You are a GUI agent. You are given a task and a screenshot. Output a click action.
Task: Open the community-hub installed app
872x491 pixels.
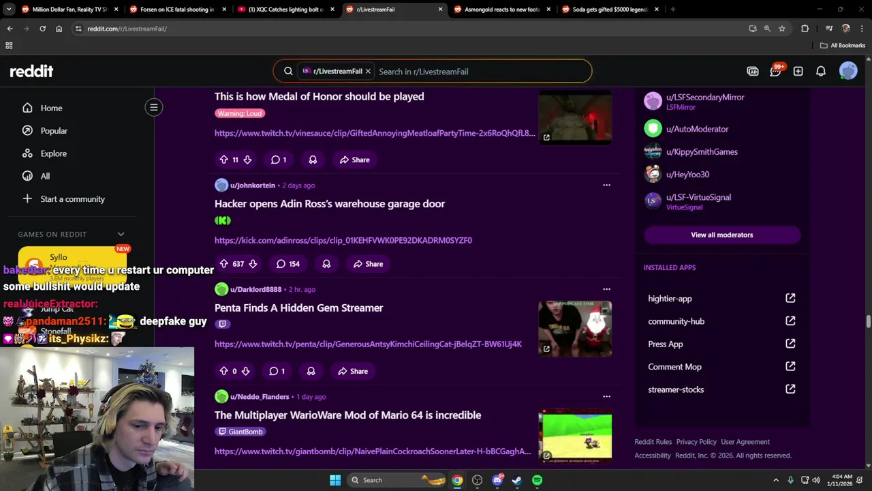[721, 321]
